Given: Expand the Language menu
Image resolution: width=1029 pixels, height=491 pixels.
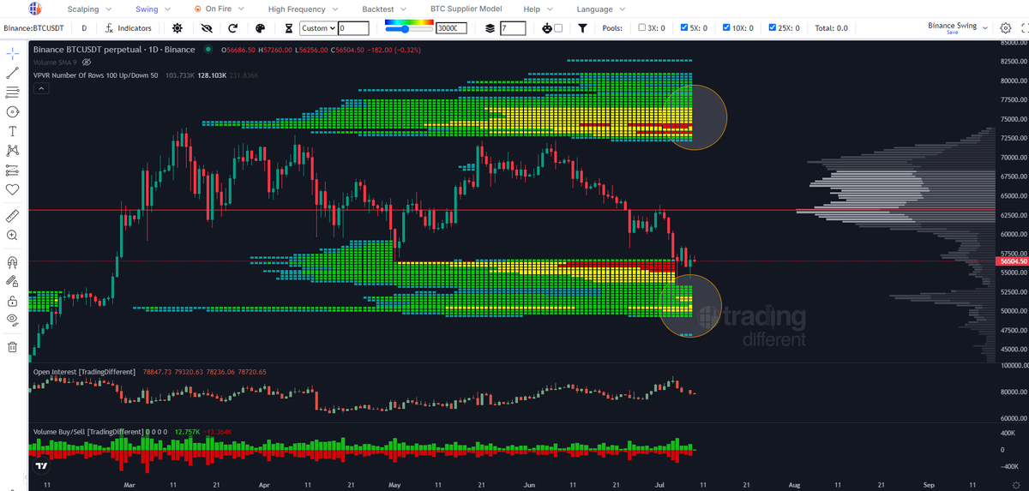Looking at the screenshot, I should [x=600, y=9].
